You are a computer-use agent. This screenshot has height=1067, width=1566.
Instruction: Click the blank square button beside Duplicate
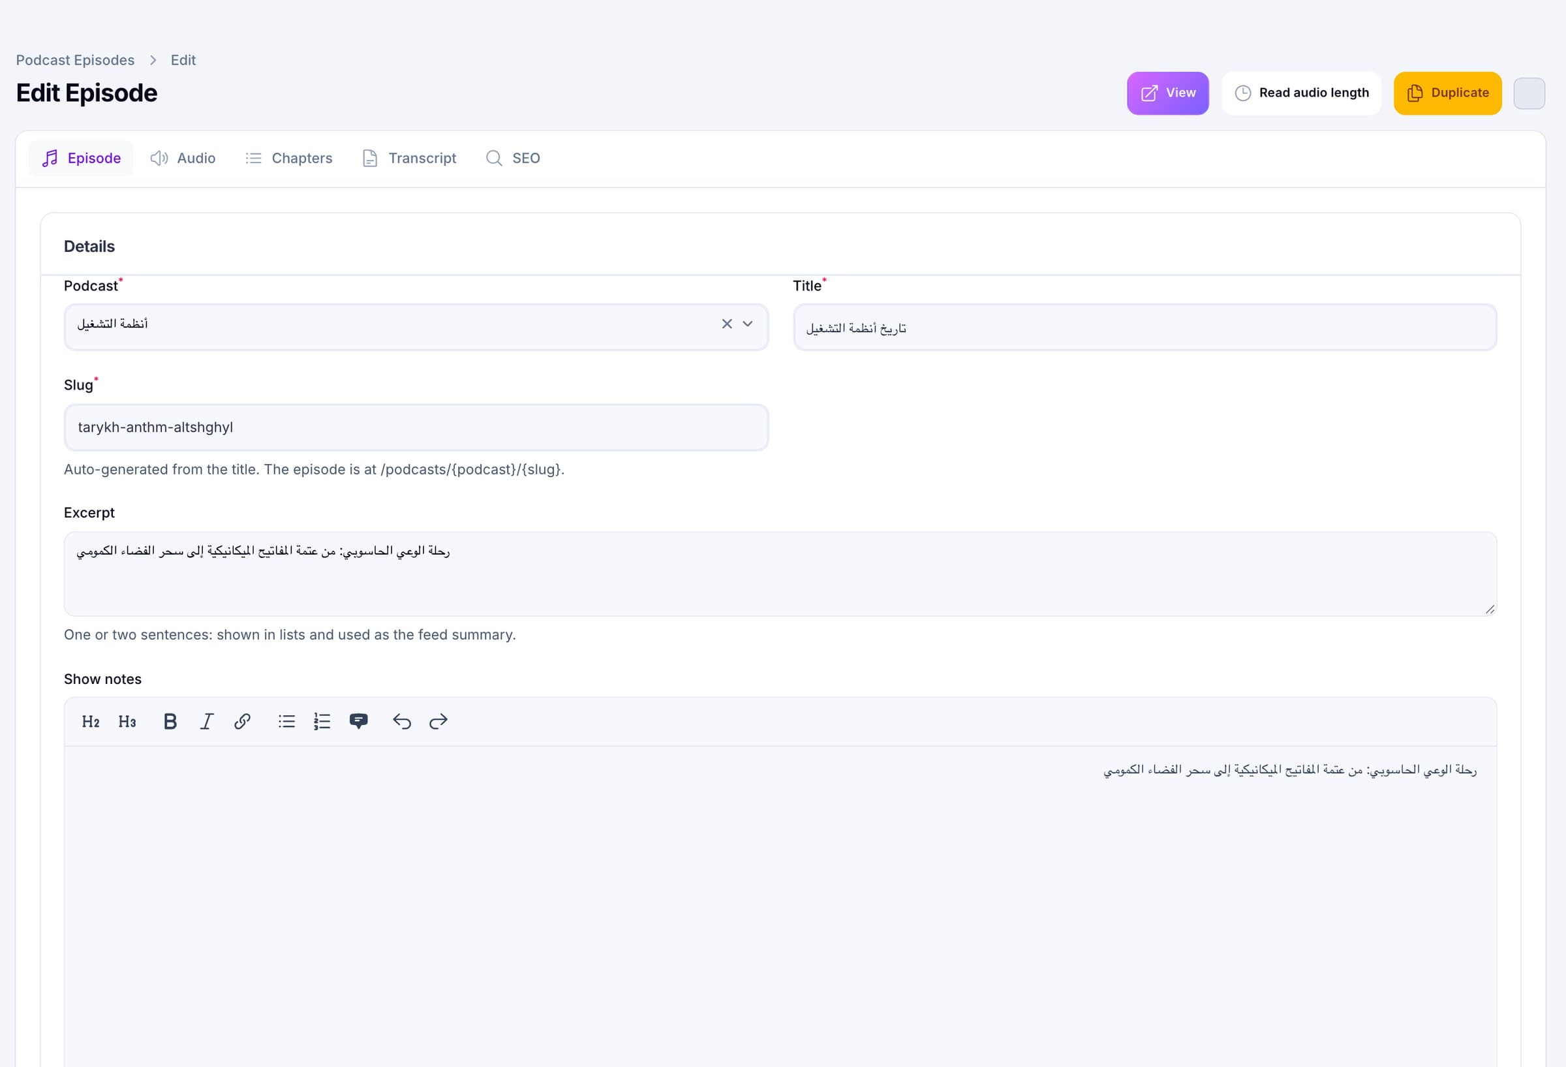point(1529,94)
